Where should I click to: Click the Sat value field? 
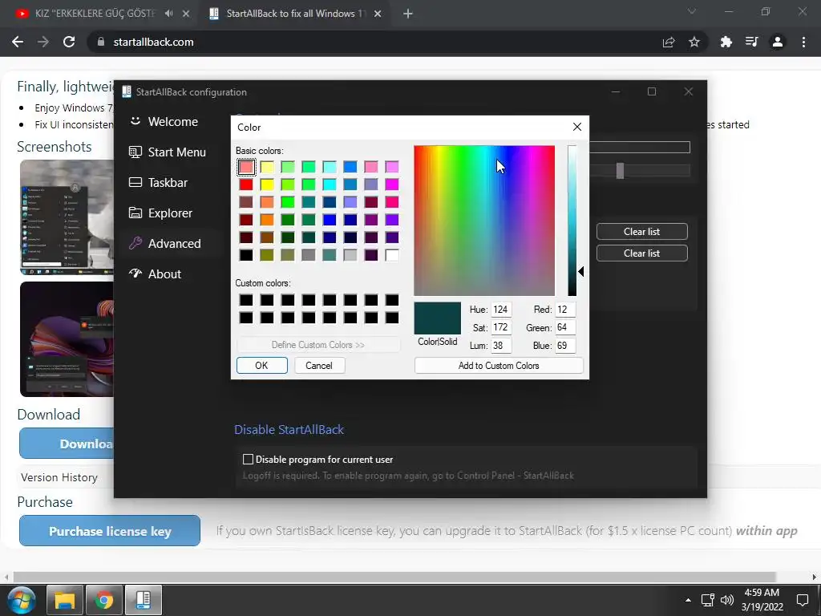501,327
